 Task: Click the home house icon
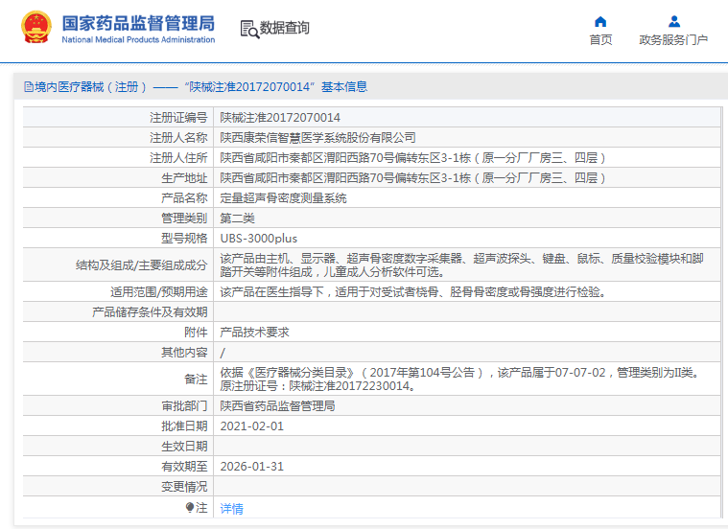pyautogui.click(x=600, y=21)
